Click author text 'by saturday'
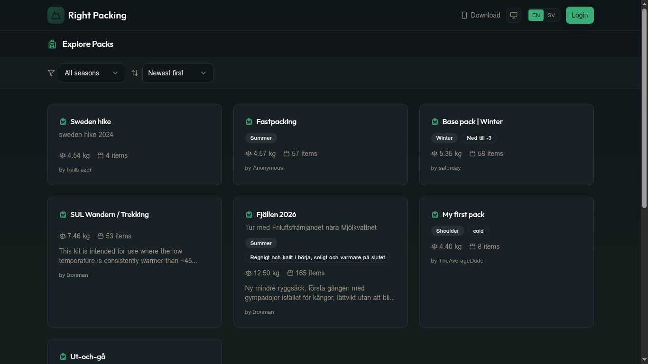Image resolution: width=648 pixels, height=364 pixels. pyautogui.click(x=446, y=168)
